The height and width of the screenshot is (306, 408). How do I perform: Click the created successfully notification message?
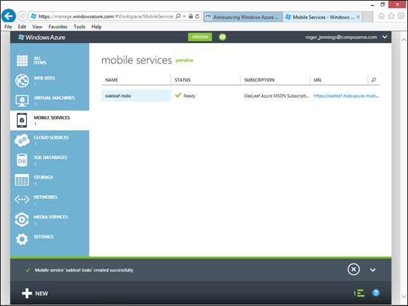tap(84, 270)
